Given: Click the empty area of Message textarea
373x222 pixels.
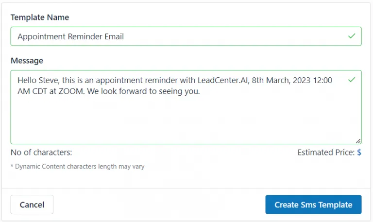Looking at the screenshot, I should coord(186,119).
